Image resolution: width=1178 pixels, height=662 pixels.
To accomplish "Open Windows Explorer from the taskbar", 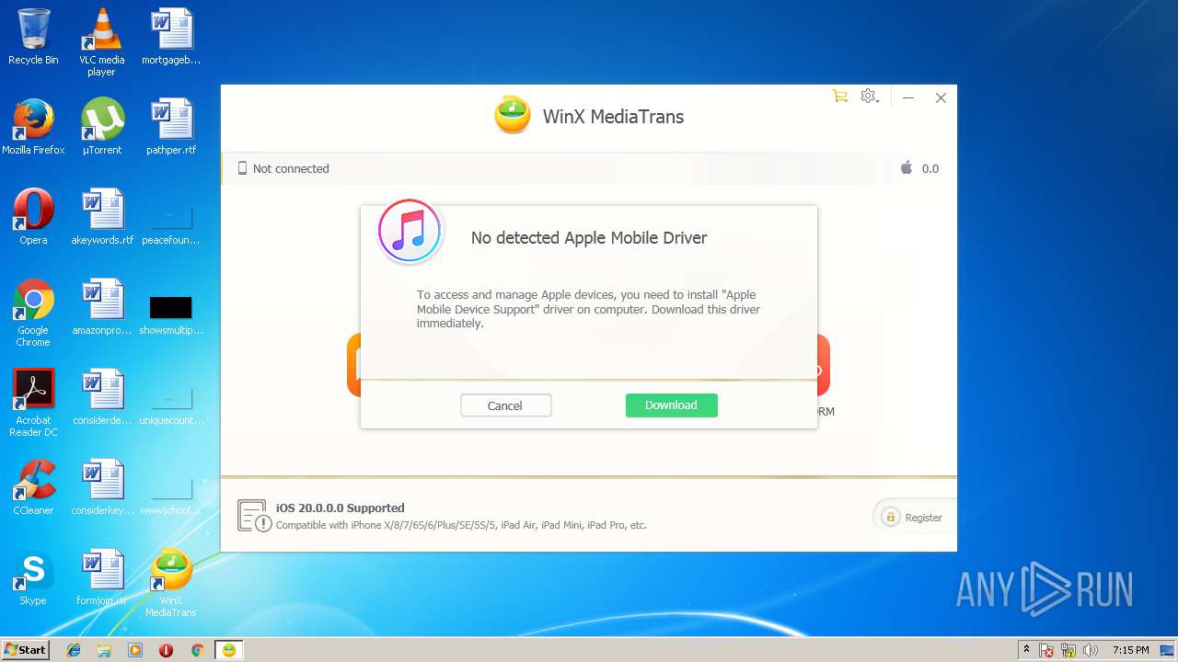I will point(104,650).
